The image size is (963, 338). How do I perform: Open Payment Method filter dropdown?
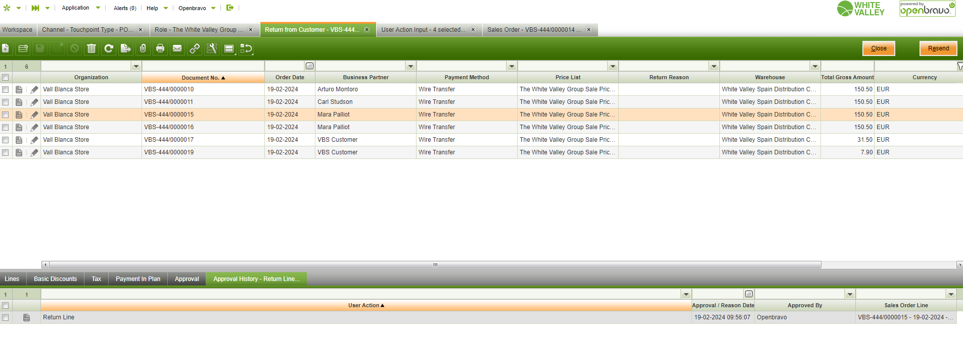(512, 67)
